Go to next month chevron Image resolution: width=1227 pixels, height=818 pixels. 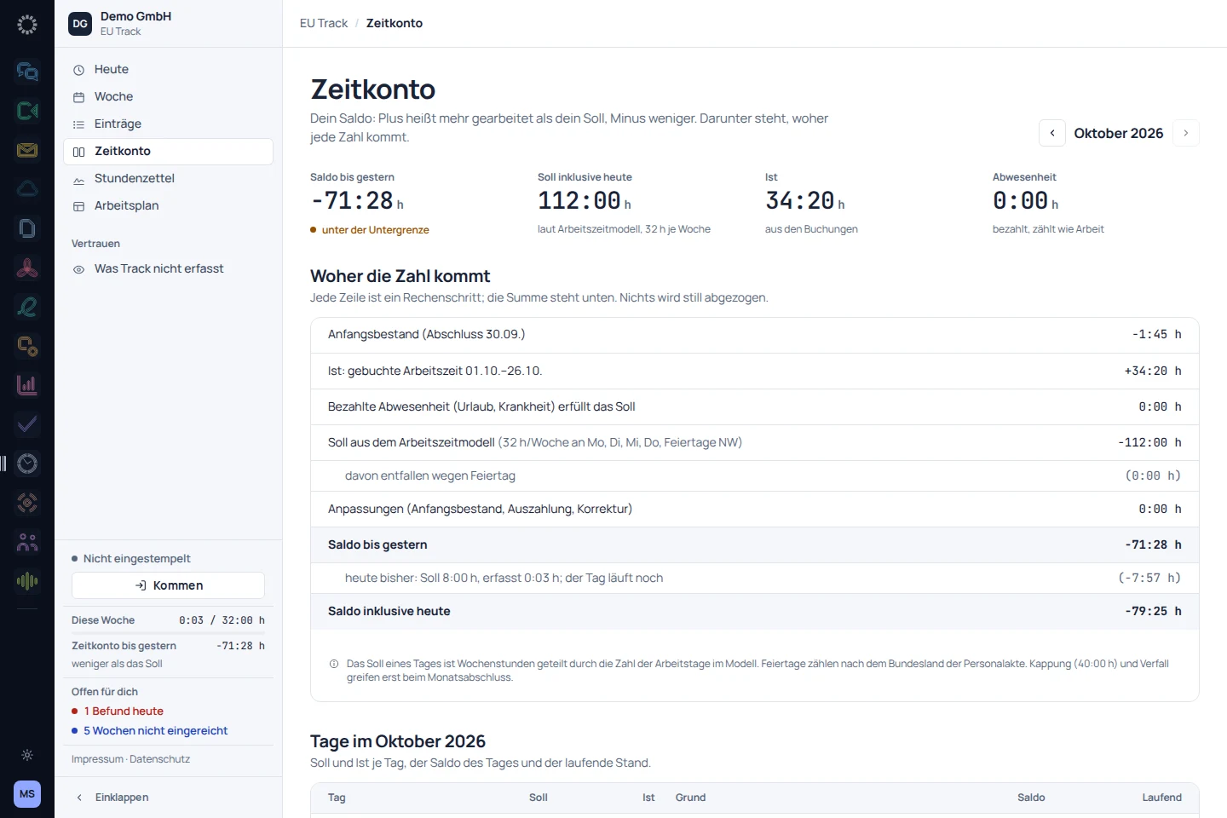point(1186,133)
